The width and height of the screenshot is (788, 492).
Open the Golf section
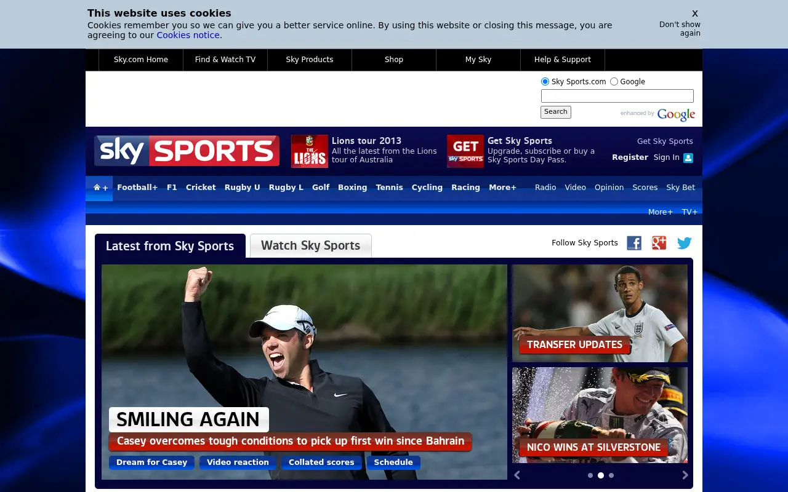tap(321, 188)
